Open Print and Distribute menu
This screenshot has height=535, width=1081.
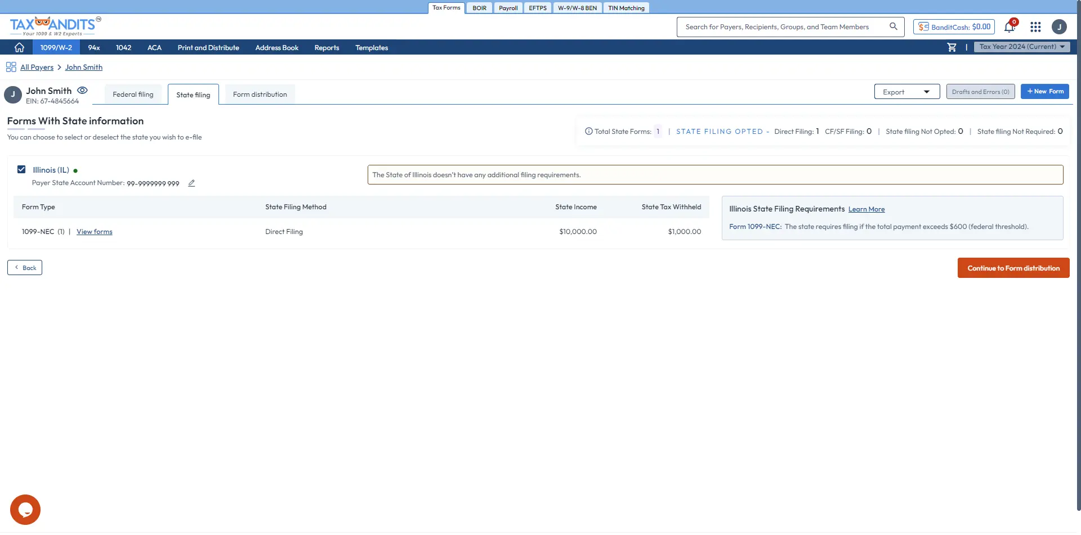pos(208,47)
